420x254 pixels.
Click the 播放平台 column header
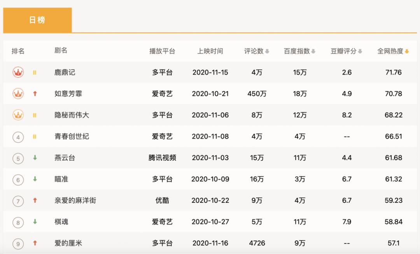click(162, 51)
